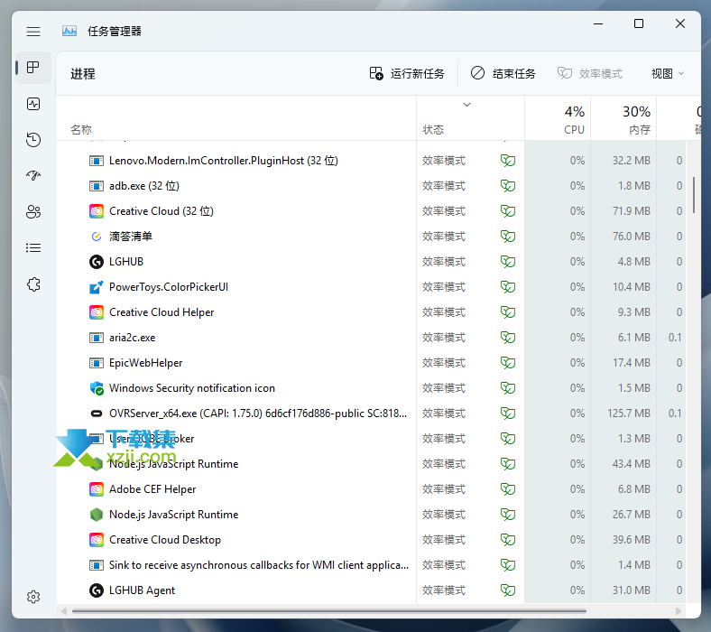The height and width of the screenshot is (632, 711).
Task: Click 125.7 MB memory value
Action: pos(629,414)
